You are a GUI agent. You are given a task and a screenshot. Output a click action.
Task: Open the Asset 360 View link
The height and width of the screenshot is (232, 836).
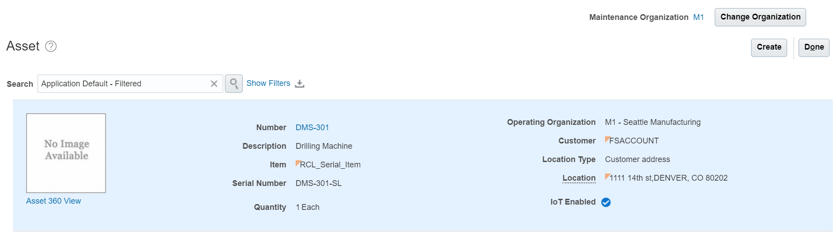pos(54,201)
